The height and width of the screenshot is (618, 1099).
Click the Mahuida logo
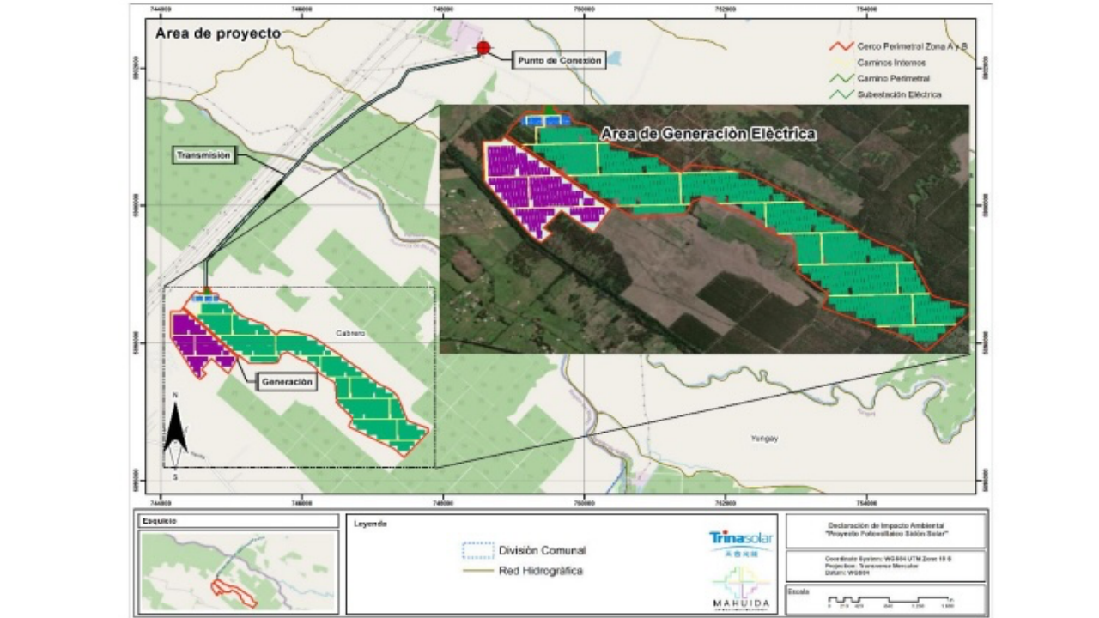pyautogui.click(x=742, y=588)
